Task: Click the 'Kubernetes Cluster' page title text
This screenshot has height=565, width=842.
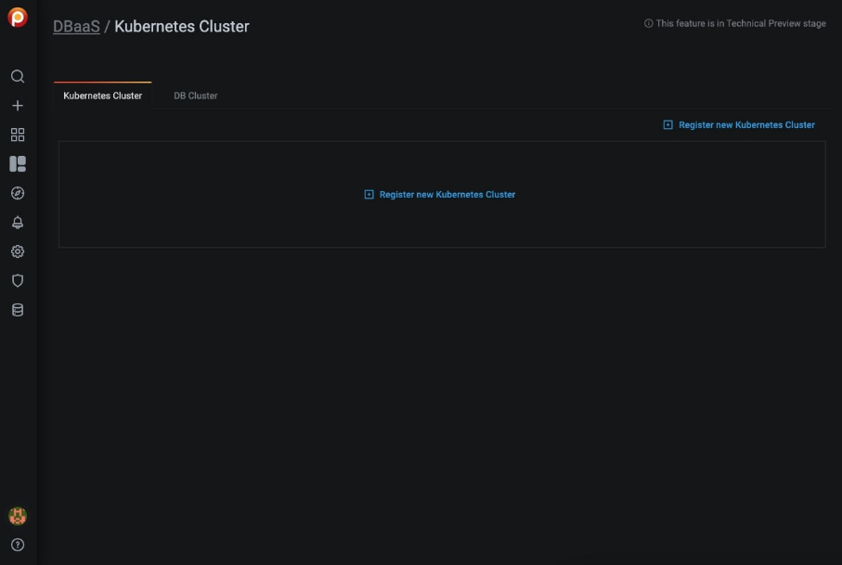Action: point(182,26)
